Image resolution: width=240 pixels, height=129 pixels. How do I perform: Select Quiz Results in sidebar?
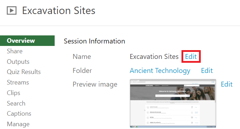[x=24, y=72]
